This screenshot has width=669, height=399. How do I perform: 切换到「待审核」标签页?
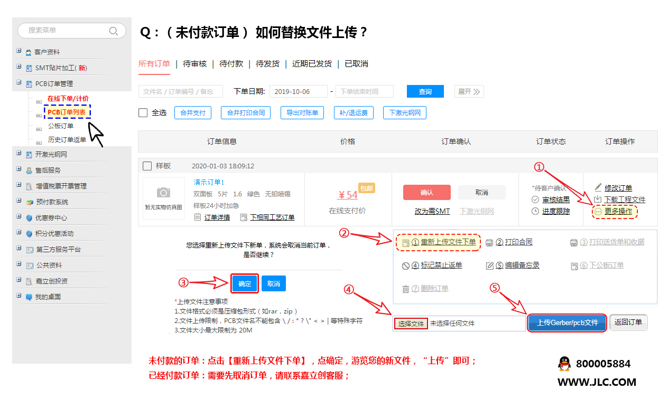[x=194, y=63]
